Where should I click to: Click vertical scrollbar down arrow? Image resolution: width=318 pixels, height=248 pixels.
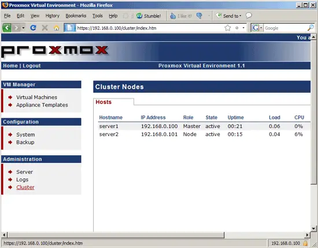click(x=313, y=228)
